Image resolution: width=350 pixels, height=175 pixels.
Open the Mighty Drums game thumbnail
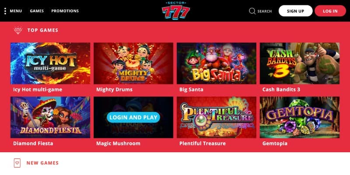pos(133,63)
